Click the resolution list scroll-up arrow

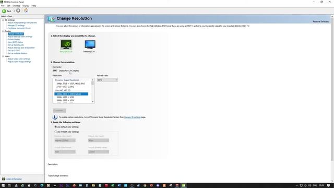(x=93, y=80)
